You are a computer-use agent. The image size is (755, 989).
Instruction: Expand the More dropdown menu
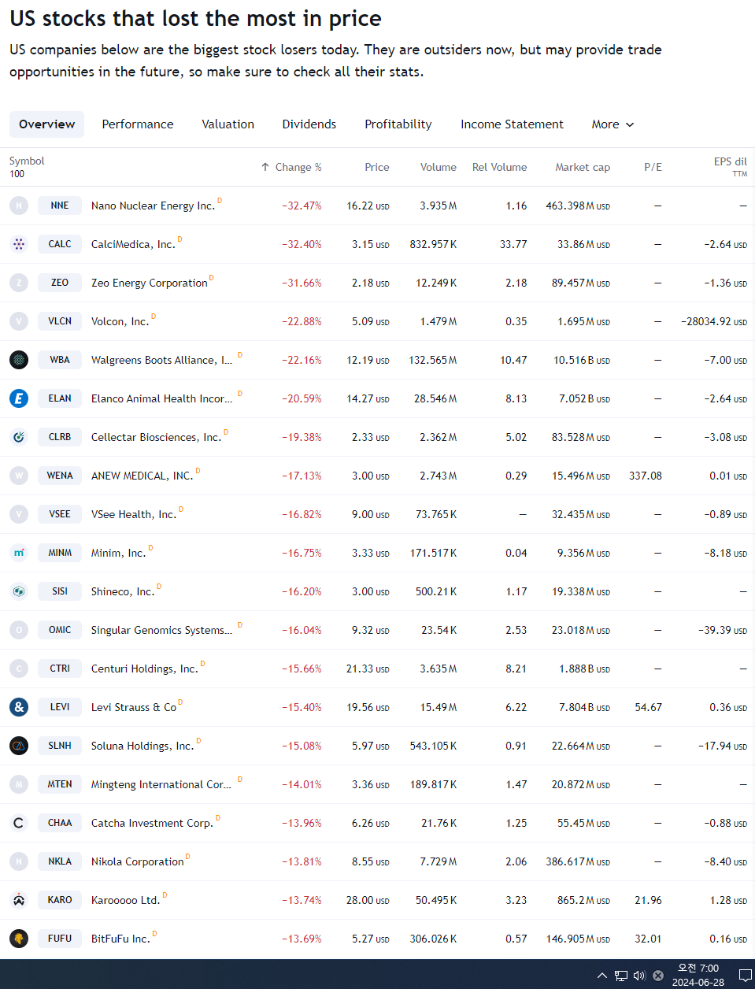point(613,124)
